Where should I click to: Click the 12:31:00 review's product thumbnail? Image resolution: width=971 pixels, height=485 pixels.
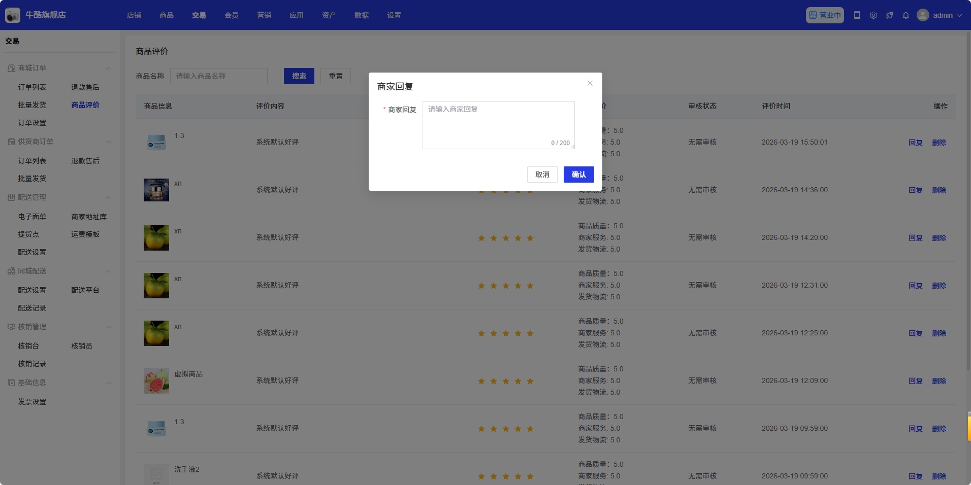pos(156,286)
